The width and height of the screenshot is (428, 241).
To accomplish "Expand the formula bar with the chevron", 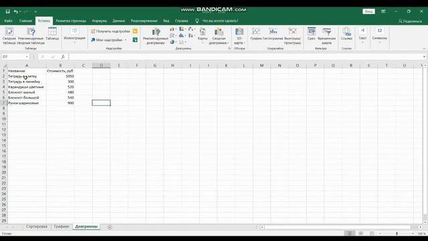I will coord(424,57).
